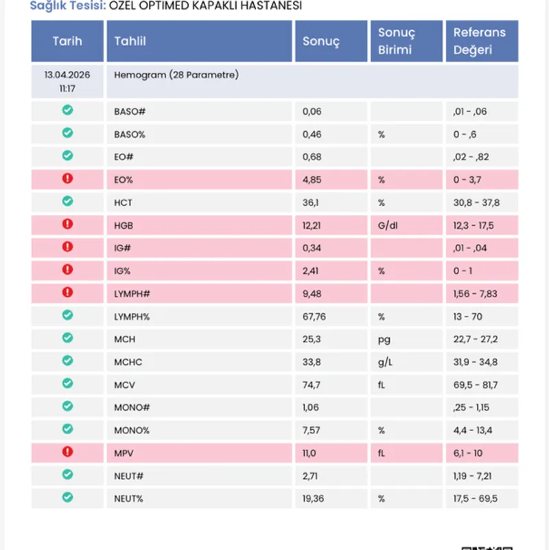Click the green check icon for NEUT%
The width and height of the screenshot is (549, 550).
[x=67, y=497]
